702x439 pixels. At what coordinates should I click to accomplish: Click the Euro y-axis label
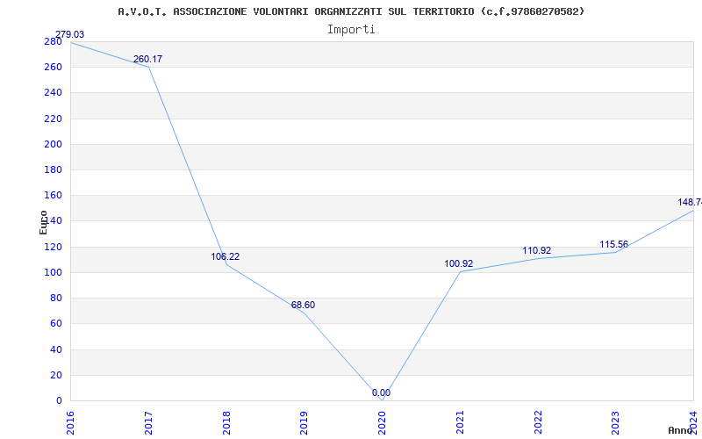pyautogui.click(x=43, y=222)
